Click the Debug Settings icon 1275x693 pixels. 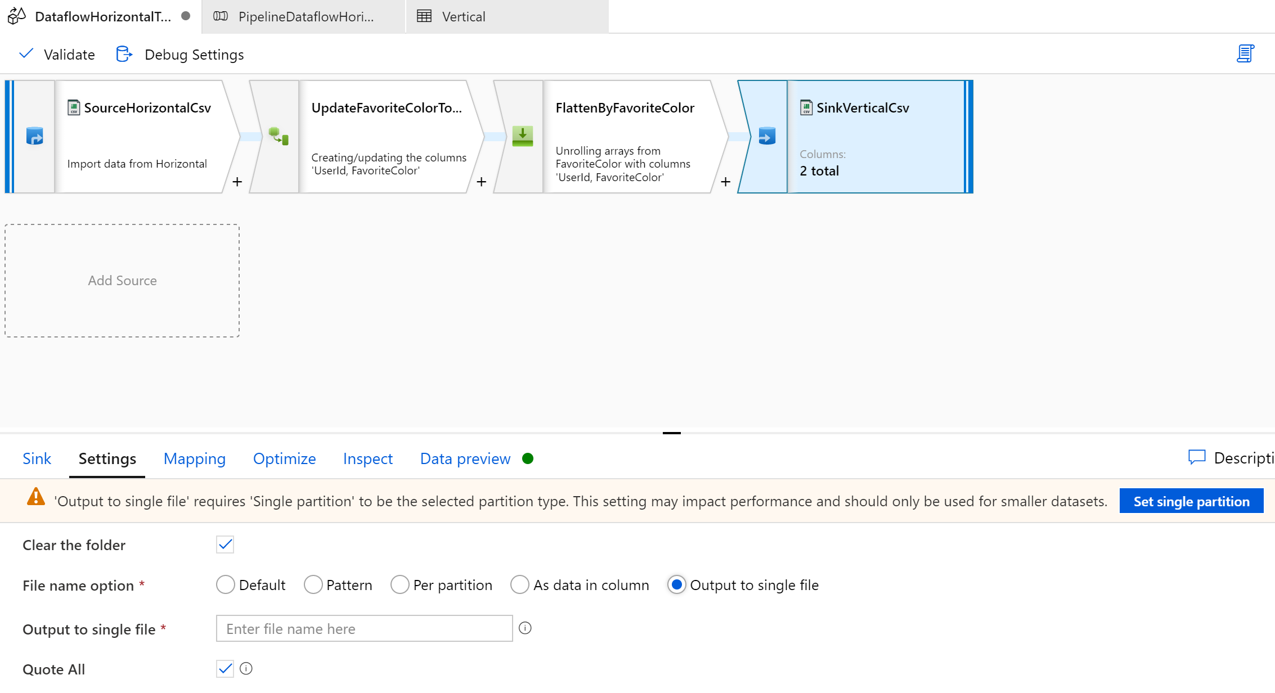pos(124,54)
